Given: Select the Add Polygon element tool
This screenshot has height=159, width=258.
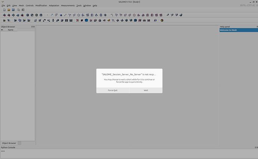Looking at the screenshot, I should 79,15.
